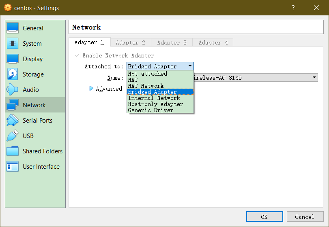Open Display settings icon
The width and height of the screenshot is (329, 227).
13,59
